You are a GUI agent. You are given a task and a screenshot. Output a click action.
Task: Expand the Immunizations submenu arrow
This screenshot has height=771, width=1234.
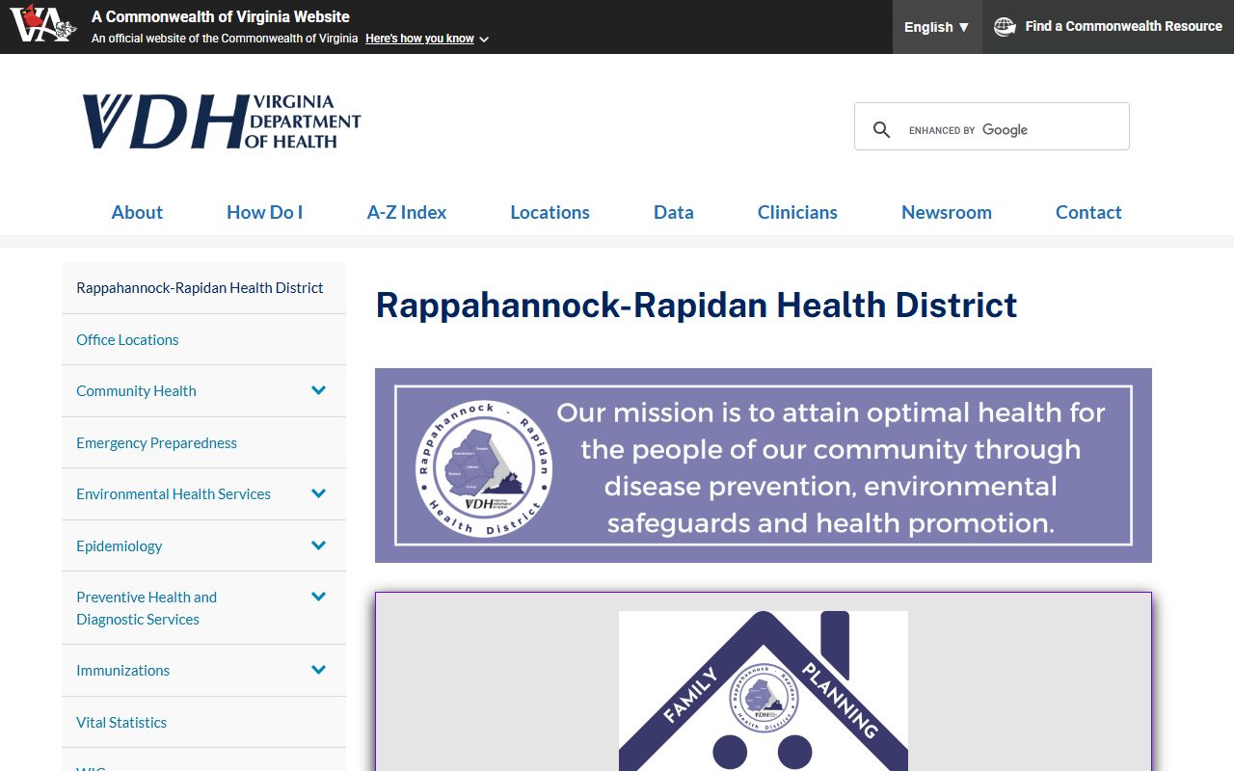tap(319, 670)
